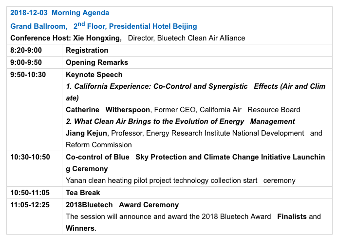Viewport: 338px width, 238px height.
Task: Click speaker name Jiang Kejun
Action: tap(86, 133)
